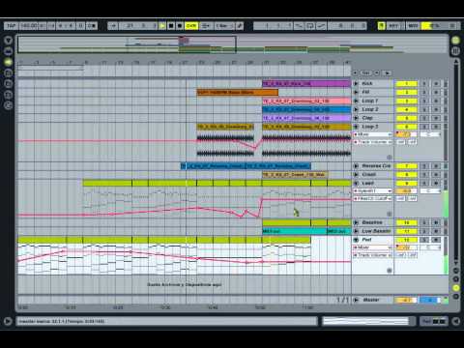Enable Draw Mode pencil icon
The width and height of the screenshot is (464, 348).
pyautogui.click(x=240, y=26)
